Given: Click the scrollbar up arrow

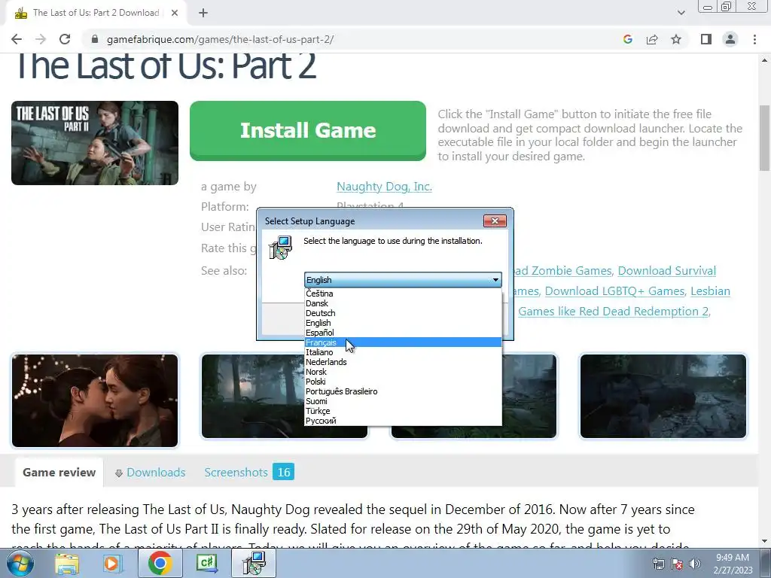Looking at the screenshot, I should [x=764, y=60].
